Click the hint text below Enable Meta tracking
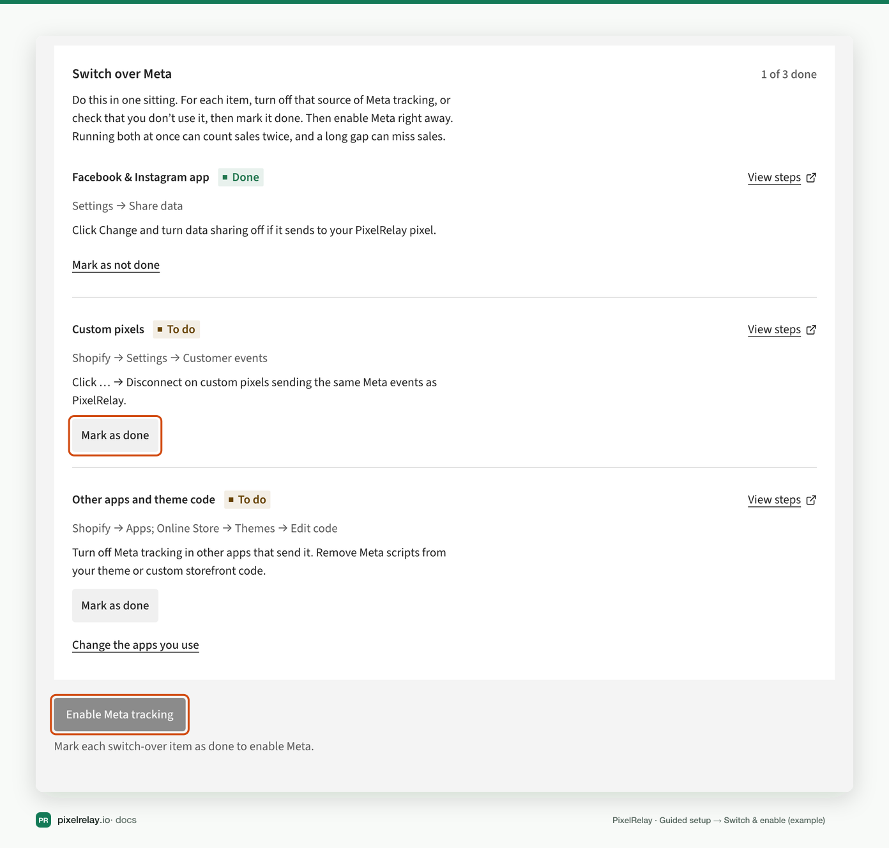This screenshot has height=848, width=889. (x=184, y=746)
